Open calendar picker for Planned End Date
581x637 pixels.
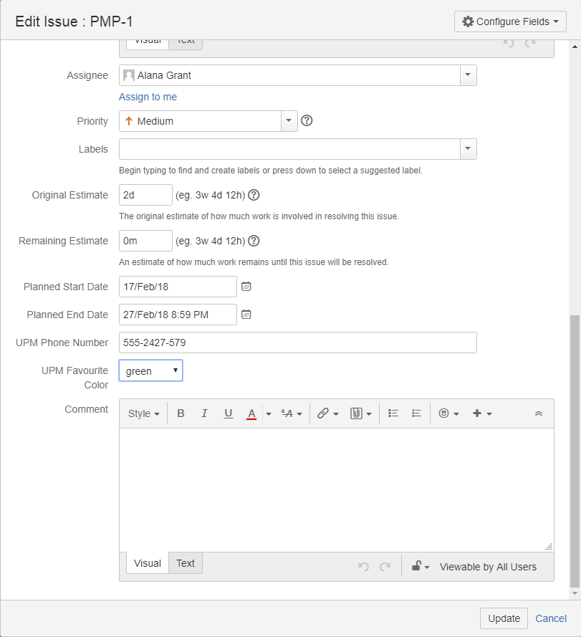[246, 315]
